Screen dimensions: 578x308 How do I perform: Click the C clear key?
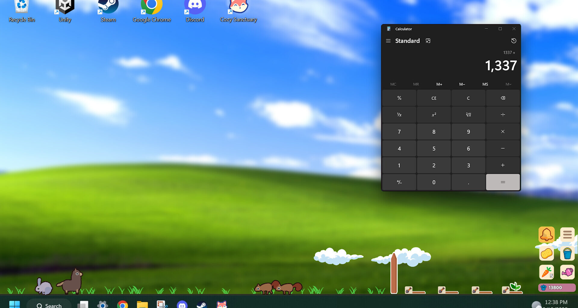(468, 98)
